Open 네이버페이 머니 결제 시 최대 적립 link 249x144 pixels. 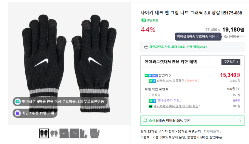click(177, 106)
